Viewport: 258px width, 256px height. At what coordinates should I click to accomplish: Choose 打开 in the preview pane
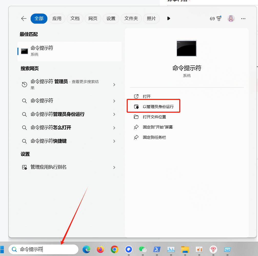click(147, 96)
